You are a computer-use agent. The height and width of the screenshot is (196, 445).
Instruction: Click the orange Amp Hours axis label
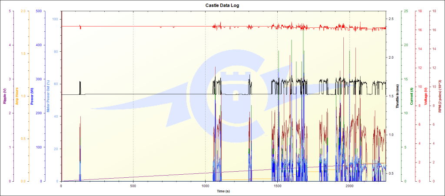(17, 96)
